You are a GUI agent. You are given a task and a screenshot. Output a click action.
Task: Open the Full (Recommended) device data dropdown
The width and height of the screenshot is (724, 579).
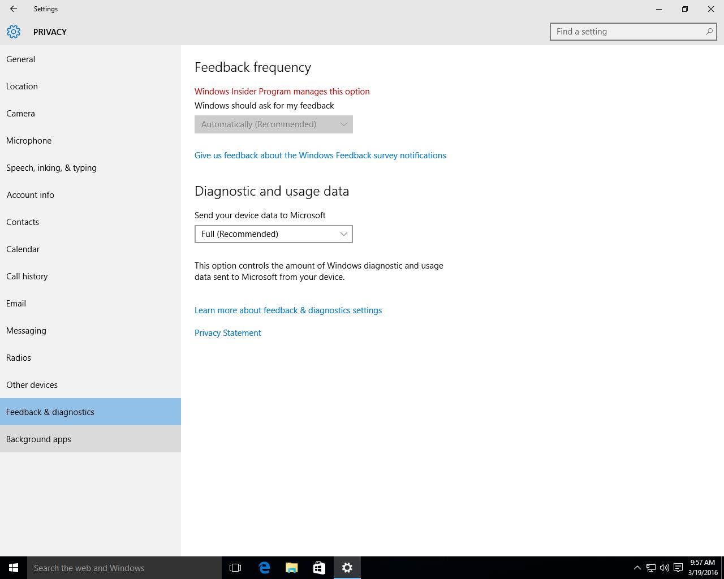274,234
